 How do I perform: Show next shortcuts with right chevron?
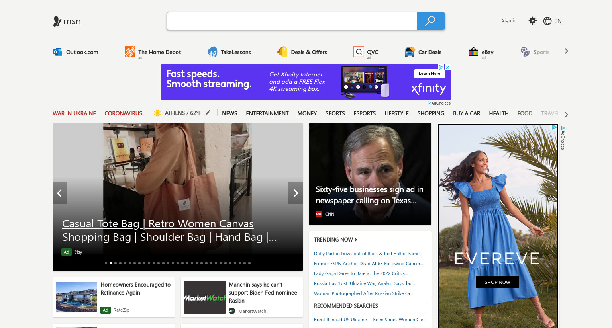(566, 51)
